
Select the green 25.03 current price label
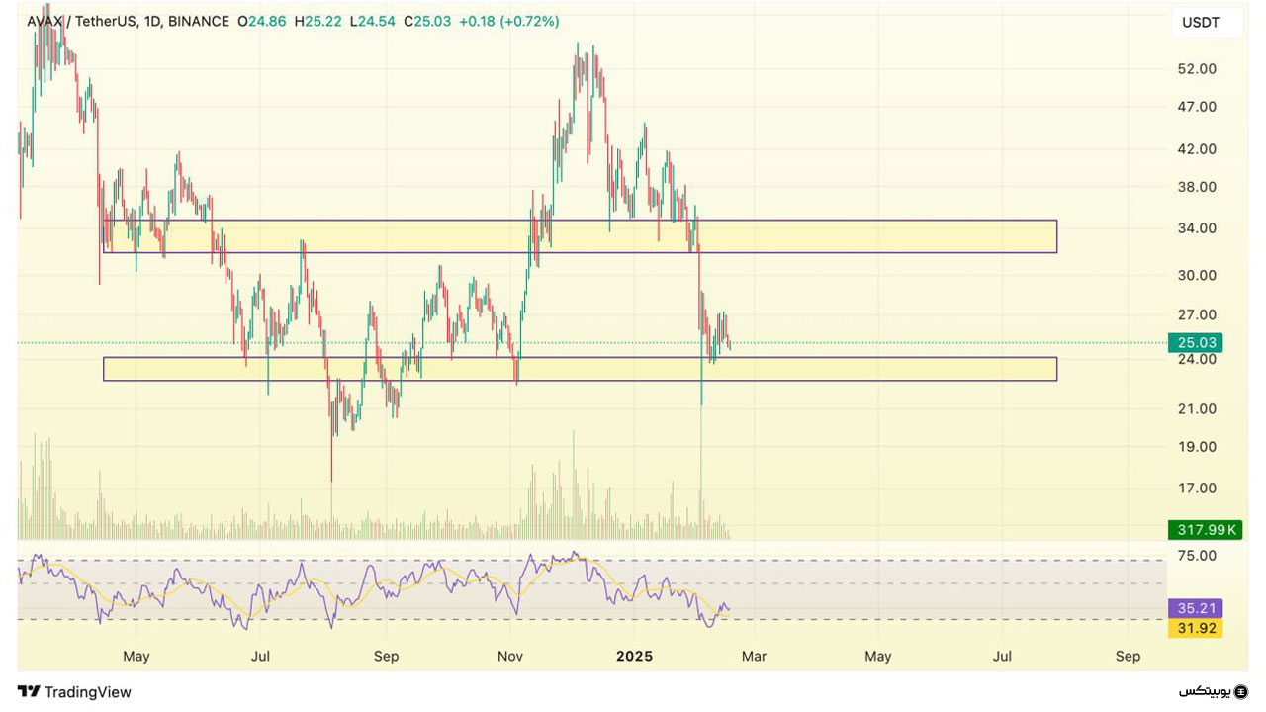[x=1194, y=343]
